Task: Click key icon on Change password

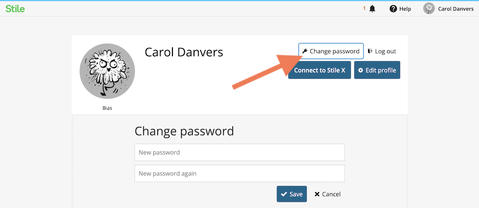Action: (305, 51)
